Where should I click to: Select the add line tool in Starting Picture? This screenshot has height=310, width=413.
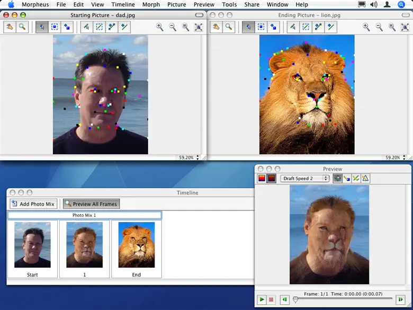click(x=112, y=27)
